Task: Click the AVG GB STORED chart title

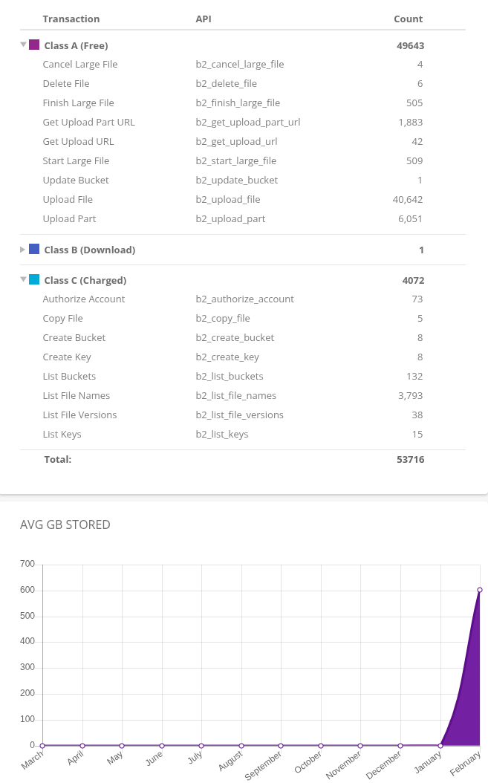Action: point(65,524)
